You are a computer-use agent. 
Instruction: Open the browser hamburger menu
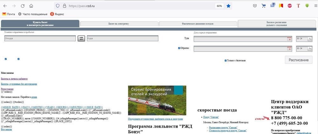pos(315,6)
